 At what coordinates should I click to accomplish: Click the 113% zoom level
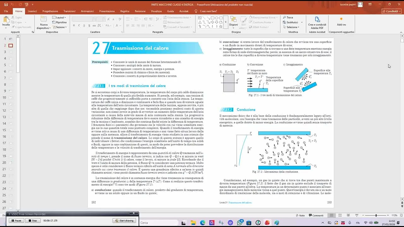click(x=395, y=215)
